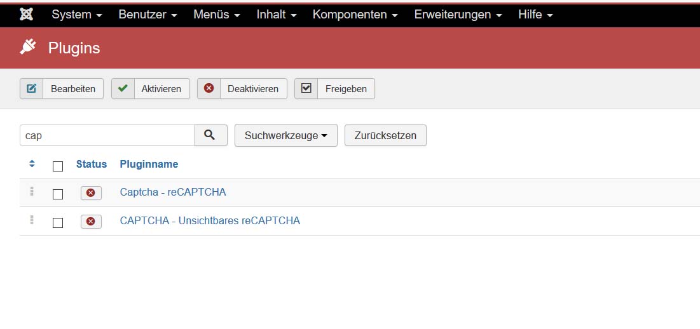Click the Zurücksetzen button
Viewport: 700px width, 329px height.
pos(385,135)
